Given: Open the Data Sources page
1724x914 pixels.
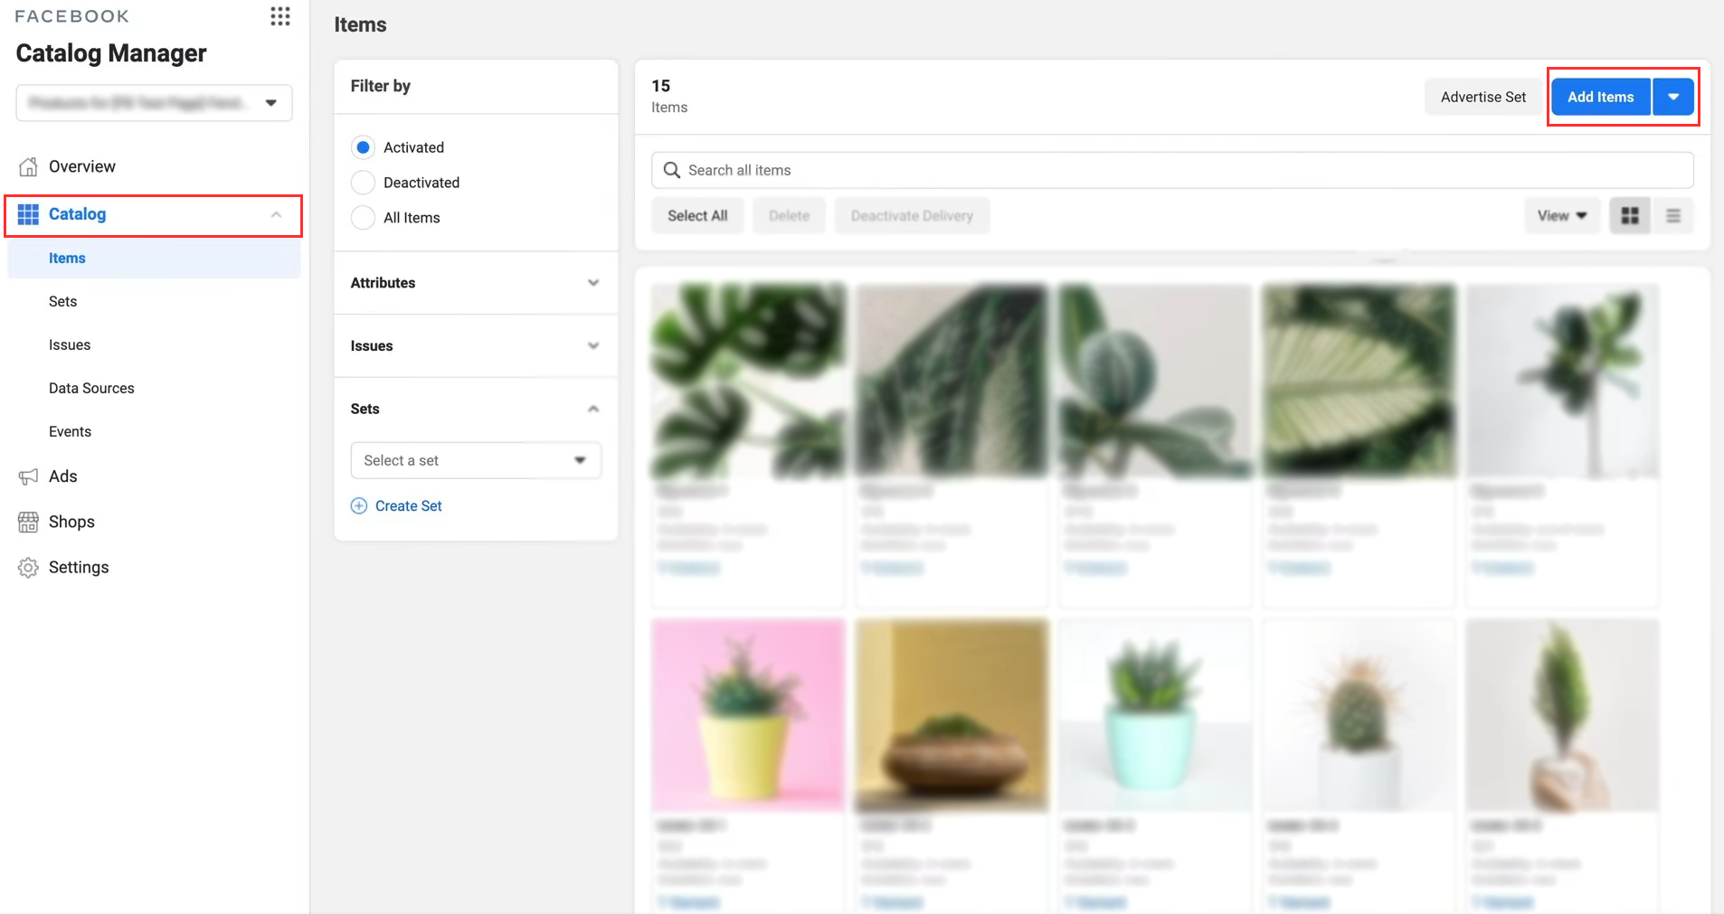Looking at the screenshot, I should (x=90, y=388).
